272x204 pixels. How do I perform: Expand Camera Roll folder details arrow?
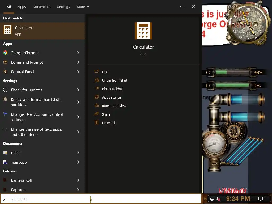[78, 180]
